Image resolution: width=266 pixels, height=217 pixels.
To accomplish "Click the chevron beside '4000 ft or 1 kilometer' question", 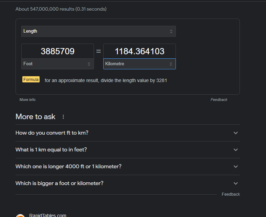I will pyautogui.click(x=236, y=167).
